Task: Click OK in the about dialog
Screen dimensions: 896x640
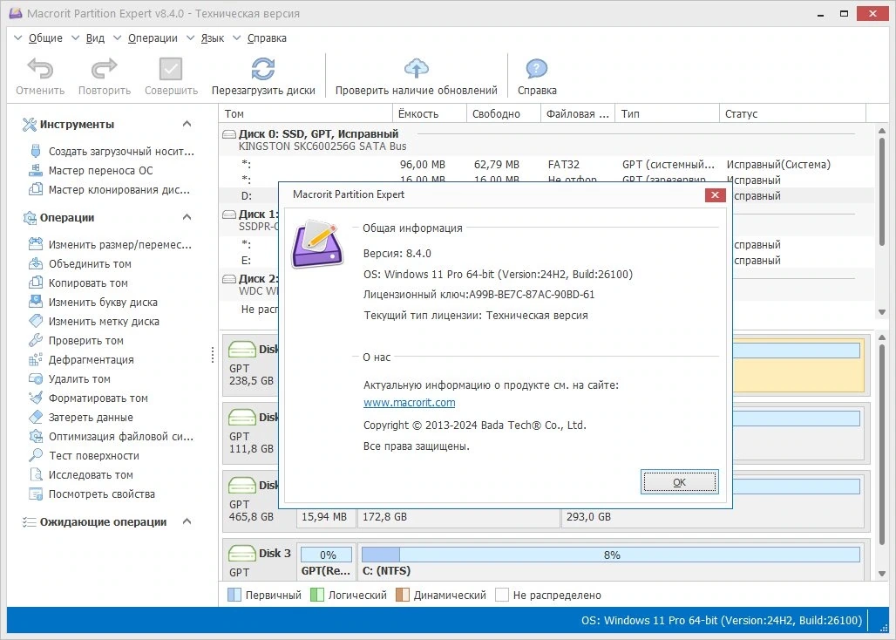Action: click(679, 482)
